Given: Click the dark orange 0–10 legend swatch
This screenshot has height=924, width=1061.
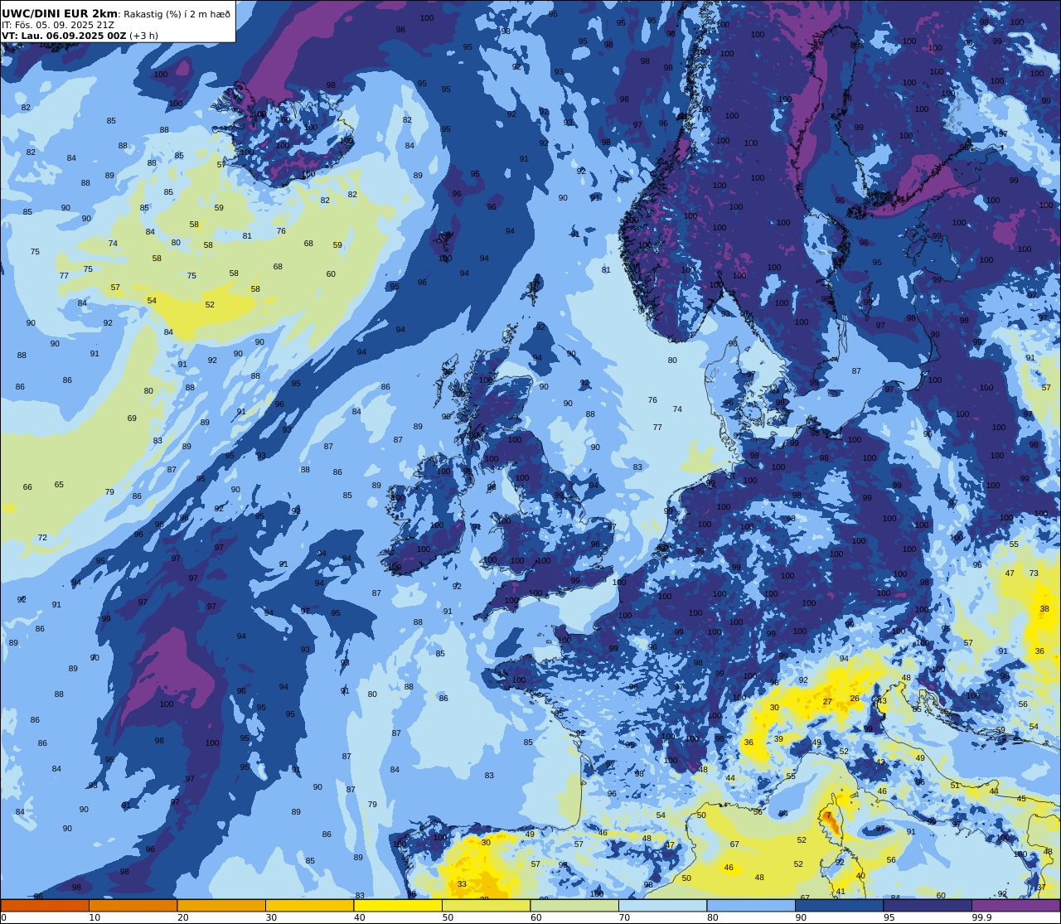Looking at the screenshot, I should (45, 905).
